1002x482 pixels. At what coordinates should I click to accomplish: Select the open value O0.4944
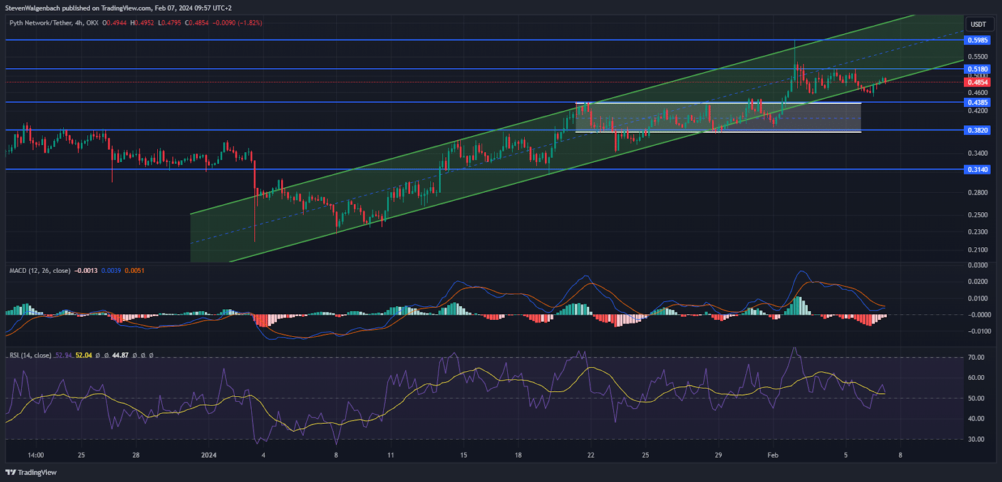115,23
